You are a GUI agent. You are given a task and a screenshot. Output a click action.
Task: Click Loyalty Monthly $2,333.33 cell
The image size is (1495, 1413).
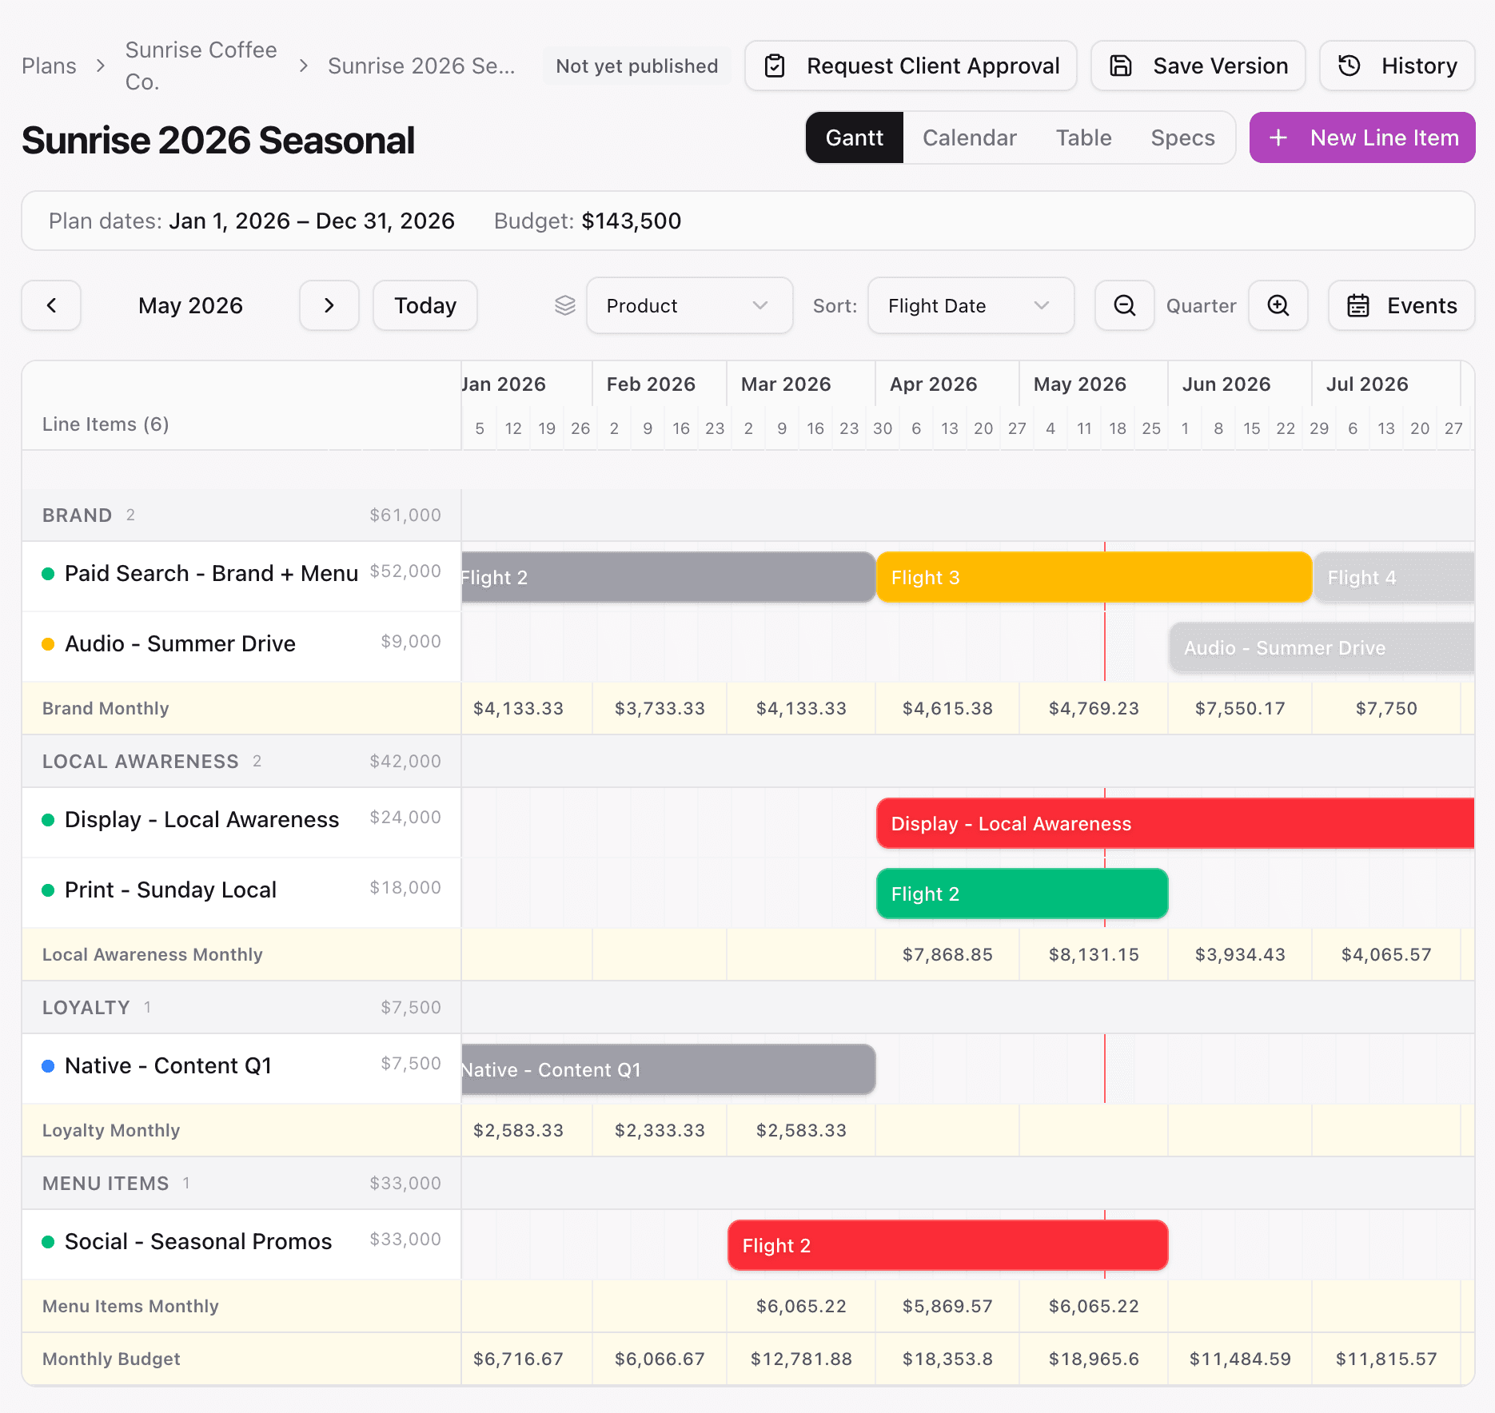[x=660, y=1130]
